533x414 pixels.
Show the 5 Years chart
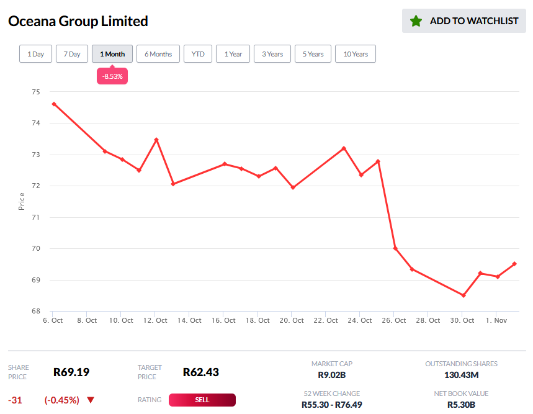click(x=313, y=54)
